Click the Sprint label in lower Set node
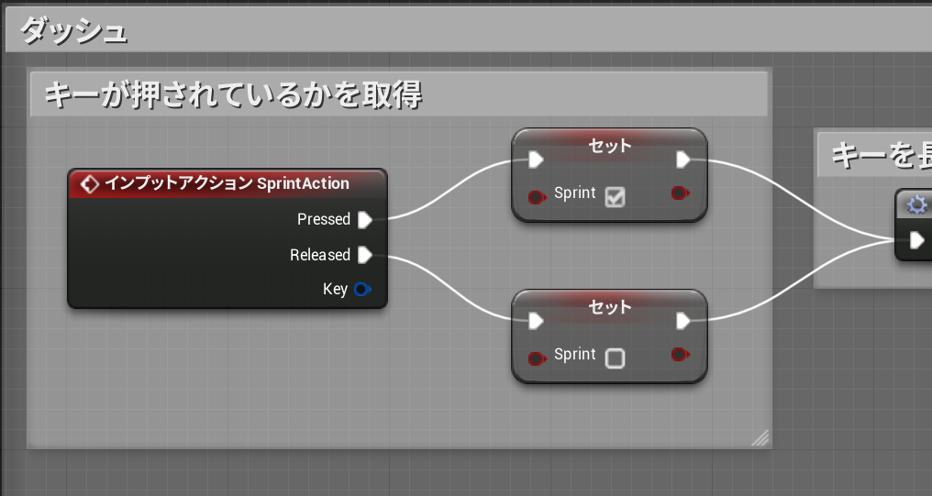The width and height of the screenshot is (932, 496). coord(575,355)
